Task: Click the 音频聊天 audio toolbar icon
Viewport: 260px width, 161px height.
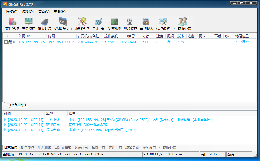Action: [x=146, y=24]
